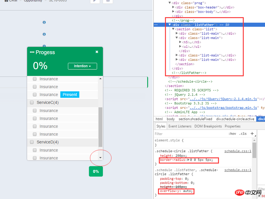Select the <!-- Bootstrap 3.3.2 JS --> comment

coord(190,103)
